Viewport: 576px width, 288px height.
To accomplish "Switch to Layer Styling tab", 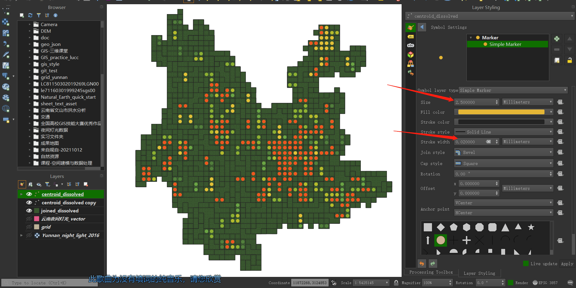I will pos(479,273).
